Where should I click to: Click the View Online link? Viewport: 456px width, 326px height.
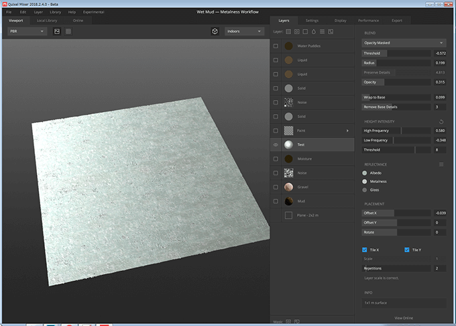tap(404, 318)
